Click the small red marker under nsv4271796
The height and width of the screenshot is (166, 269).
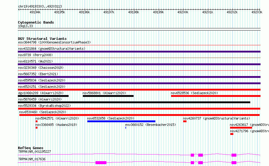click(232, 134)
